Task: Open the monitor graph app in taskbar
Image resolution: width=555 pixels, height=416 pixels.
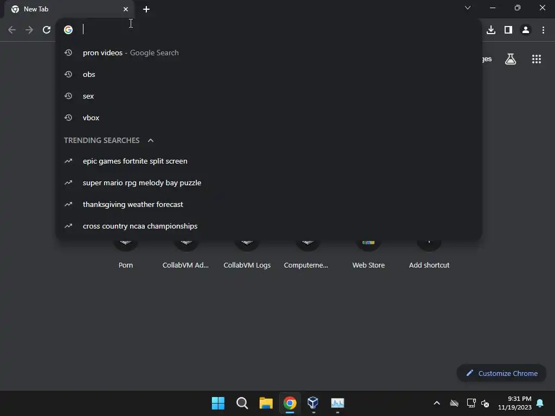Action: click(337, 403)
